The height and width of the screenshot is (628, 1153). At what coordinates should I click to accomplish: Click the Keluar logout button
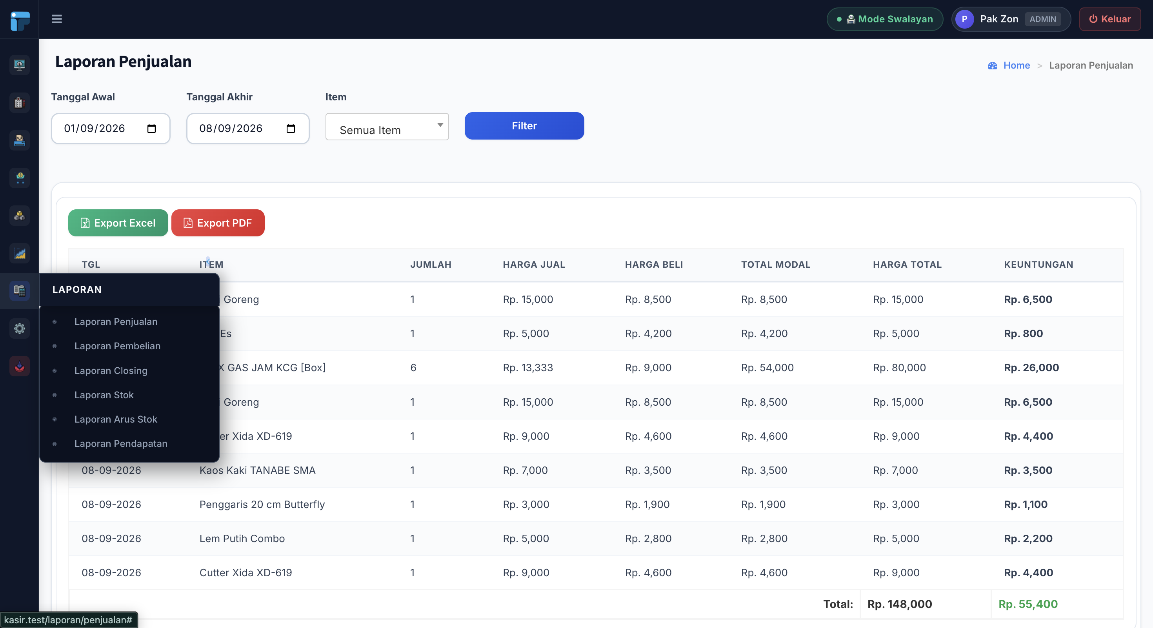coord(1109,19)
